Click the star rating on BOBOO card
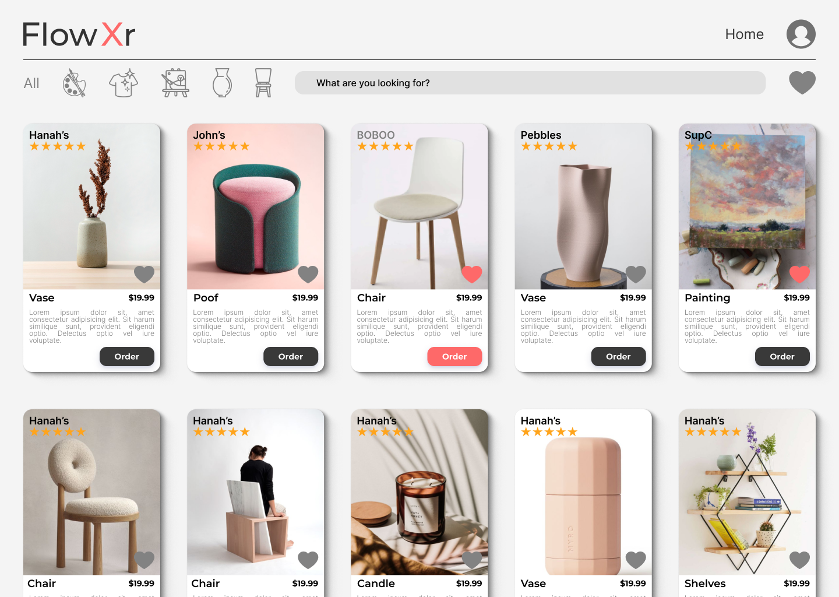The image size is (839, 597). 385,146
